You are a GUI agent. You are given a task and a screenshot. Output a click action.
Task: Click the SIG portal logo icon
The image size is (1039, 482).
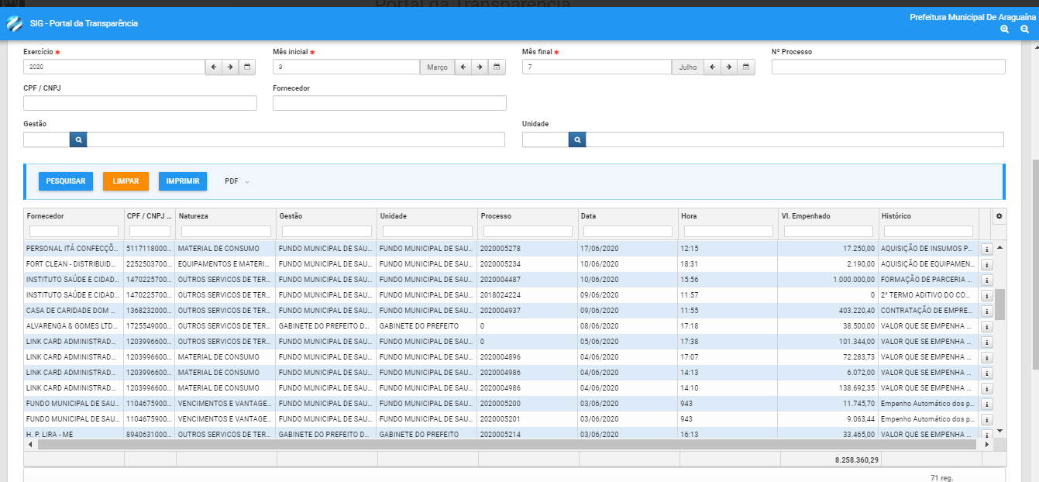coord(15,24)
